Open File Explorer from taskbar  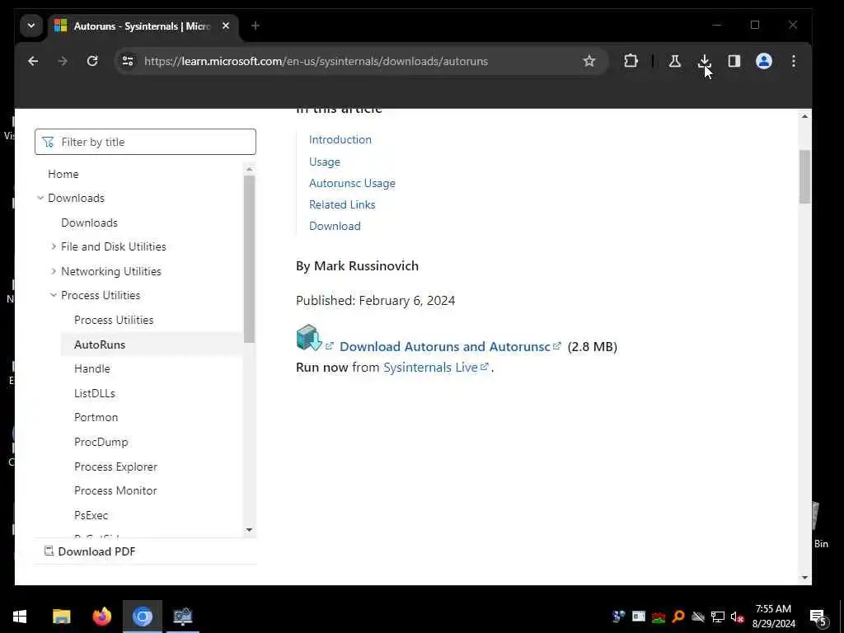(61, 617)
